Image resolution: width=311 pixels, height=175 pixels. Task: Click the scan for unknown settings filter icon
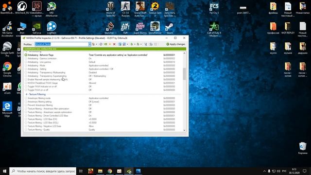click(146, 44)
